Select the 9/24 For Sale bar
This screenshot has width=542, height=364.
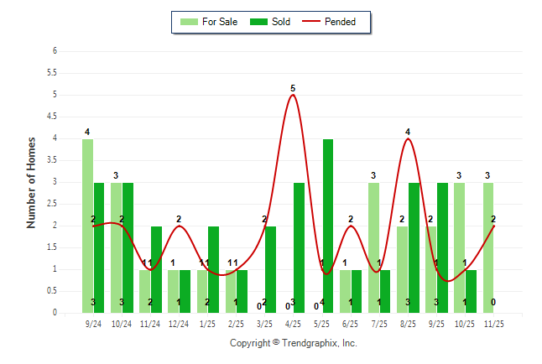pos(87,226)
